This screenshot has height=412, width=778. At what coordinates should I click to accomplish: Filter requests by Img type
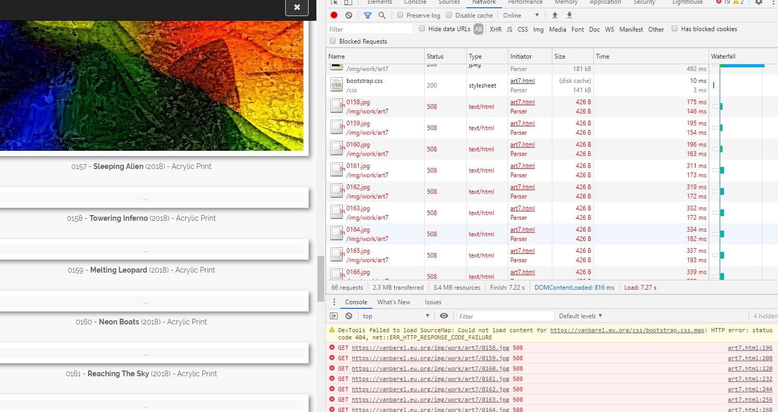coord(538,30)
